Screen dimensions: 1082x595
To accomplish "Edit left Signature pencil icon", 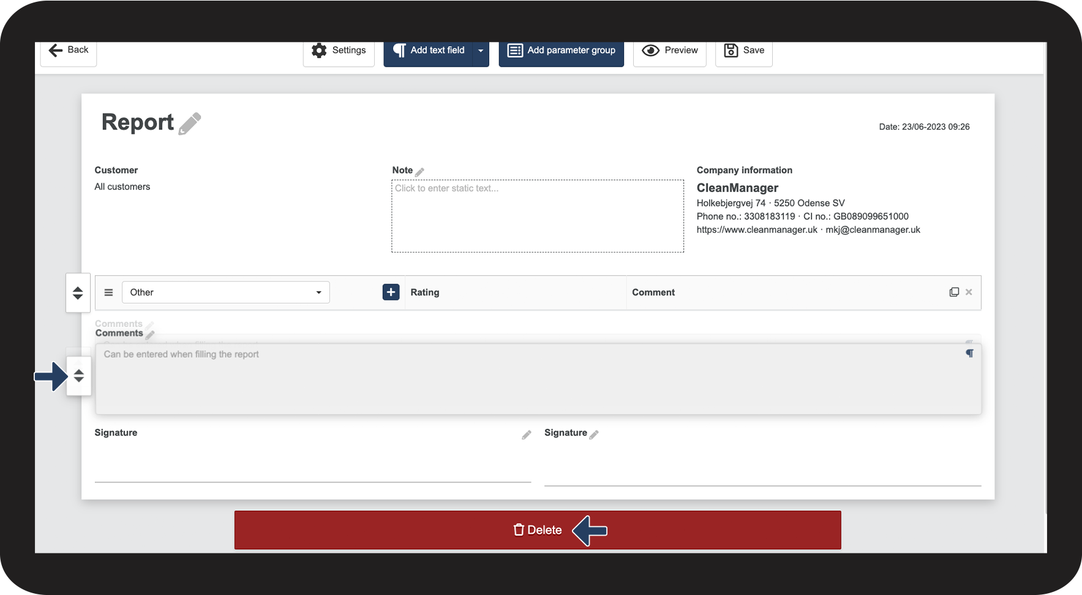I will 527,434.
